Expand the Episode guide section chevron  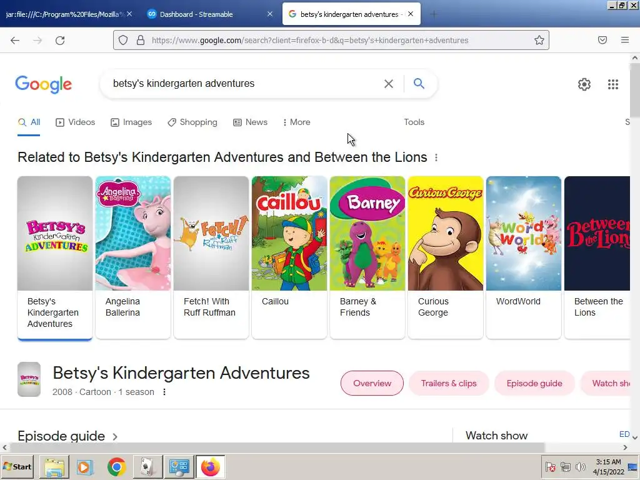[115, 437]
